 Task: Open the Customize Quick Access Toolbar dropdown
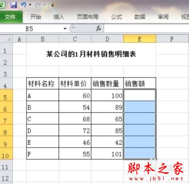coord(53,5)
